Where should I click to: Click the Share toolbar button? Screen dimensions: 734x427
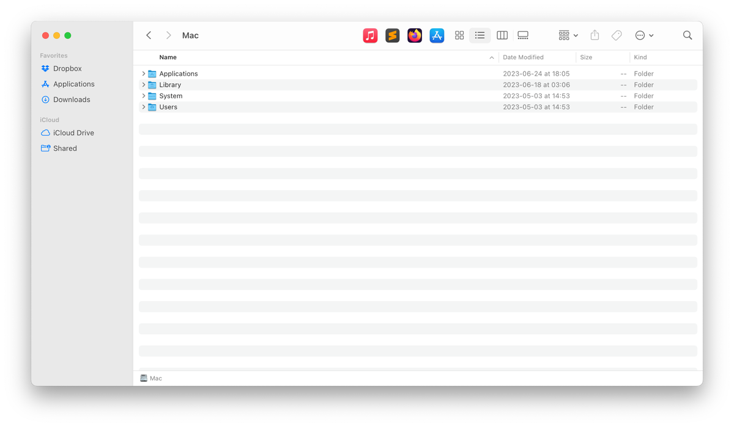coord(595,35)
